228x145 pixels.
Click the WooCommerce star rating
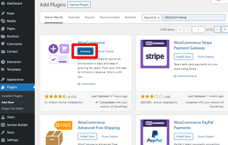pyautogui.click(x=56, y=96)
